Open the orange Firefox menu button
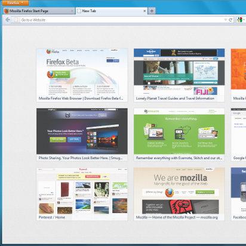The height and width of the screenshot is (246, 246). pos(16,3)
